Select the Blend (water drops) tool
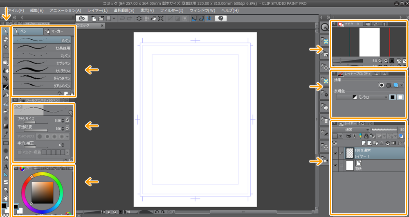Image resolution: width=409 pixels, height=217 pixels. point(5,70)
